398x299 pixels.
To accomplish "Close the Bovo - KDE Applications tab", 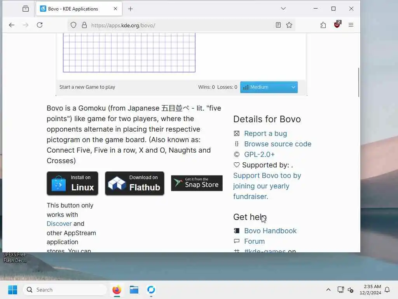I will pos(115,9).
